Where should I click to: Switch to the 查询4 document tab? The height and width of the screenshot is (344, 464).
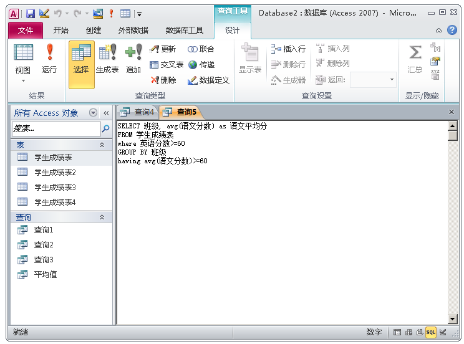(x=137, y=112)
